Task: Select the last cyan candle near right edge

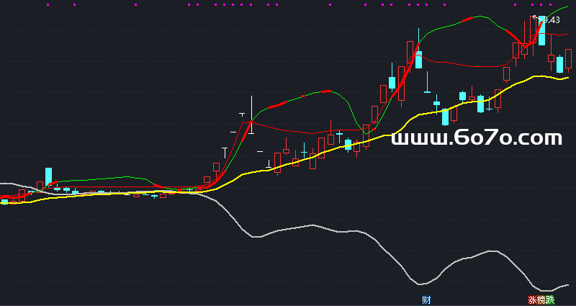Action: click(x=559, y=64)
